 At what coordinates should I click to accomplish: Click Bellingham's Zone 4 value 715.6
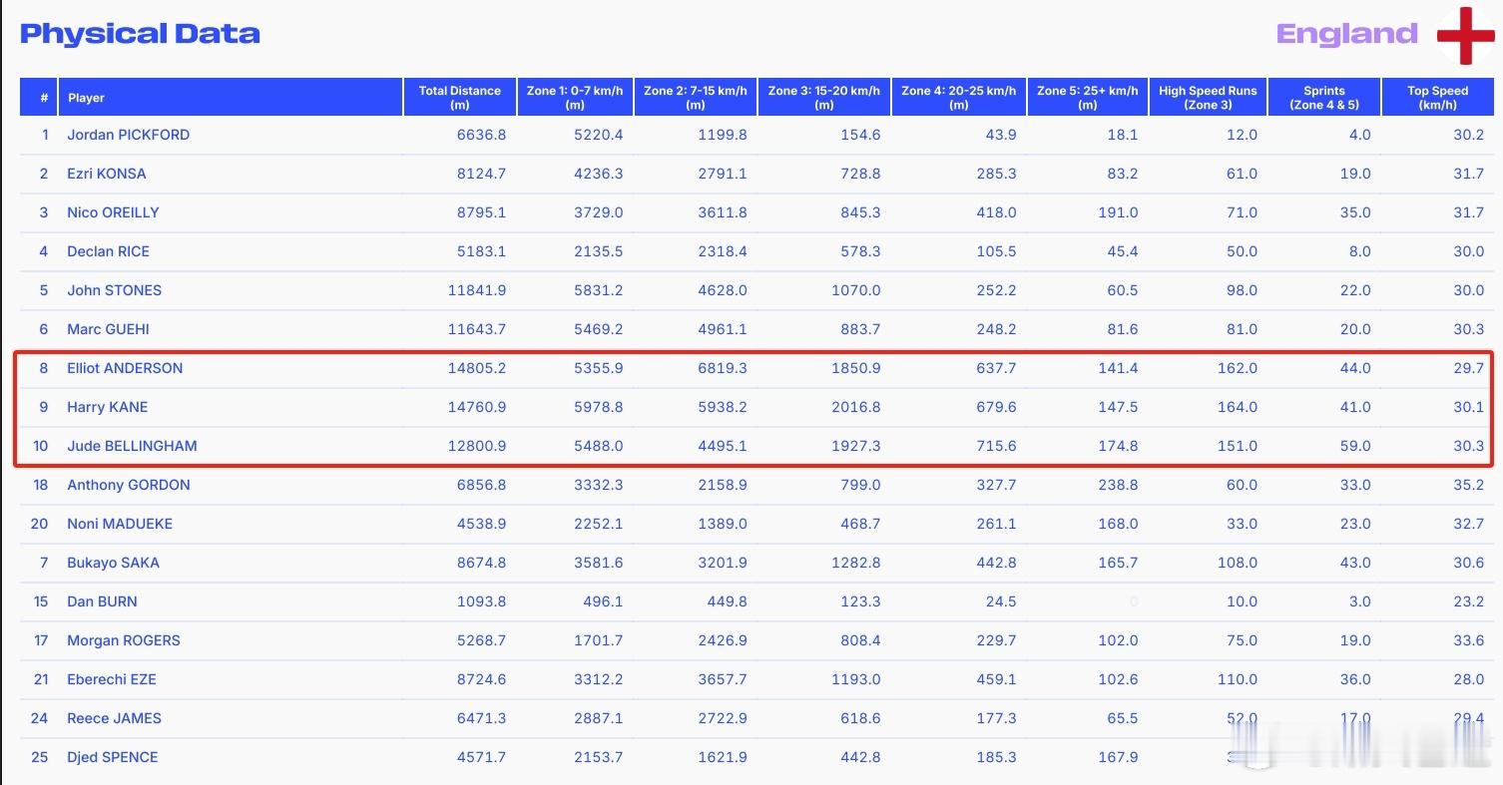[x=996, y=446]
